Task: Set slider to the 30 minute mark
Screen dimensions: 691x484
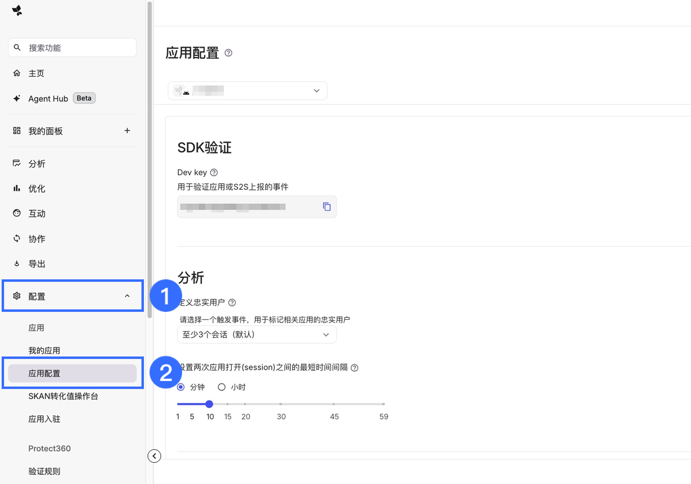Action: pyautogui.click(x=281, y=404)
